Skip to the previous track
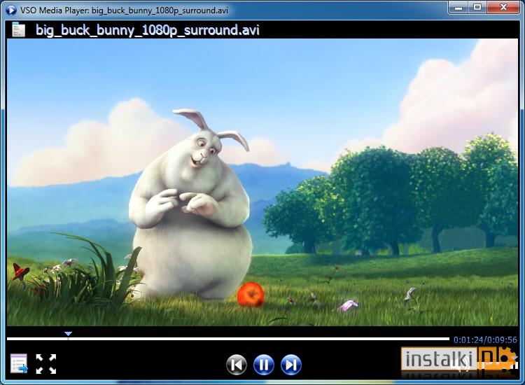 click(x=237, y=365)
